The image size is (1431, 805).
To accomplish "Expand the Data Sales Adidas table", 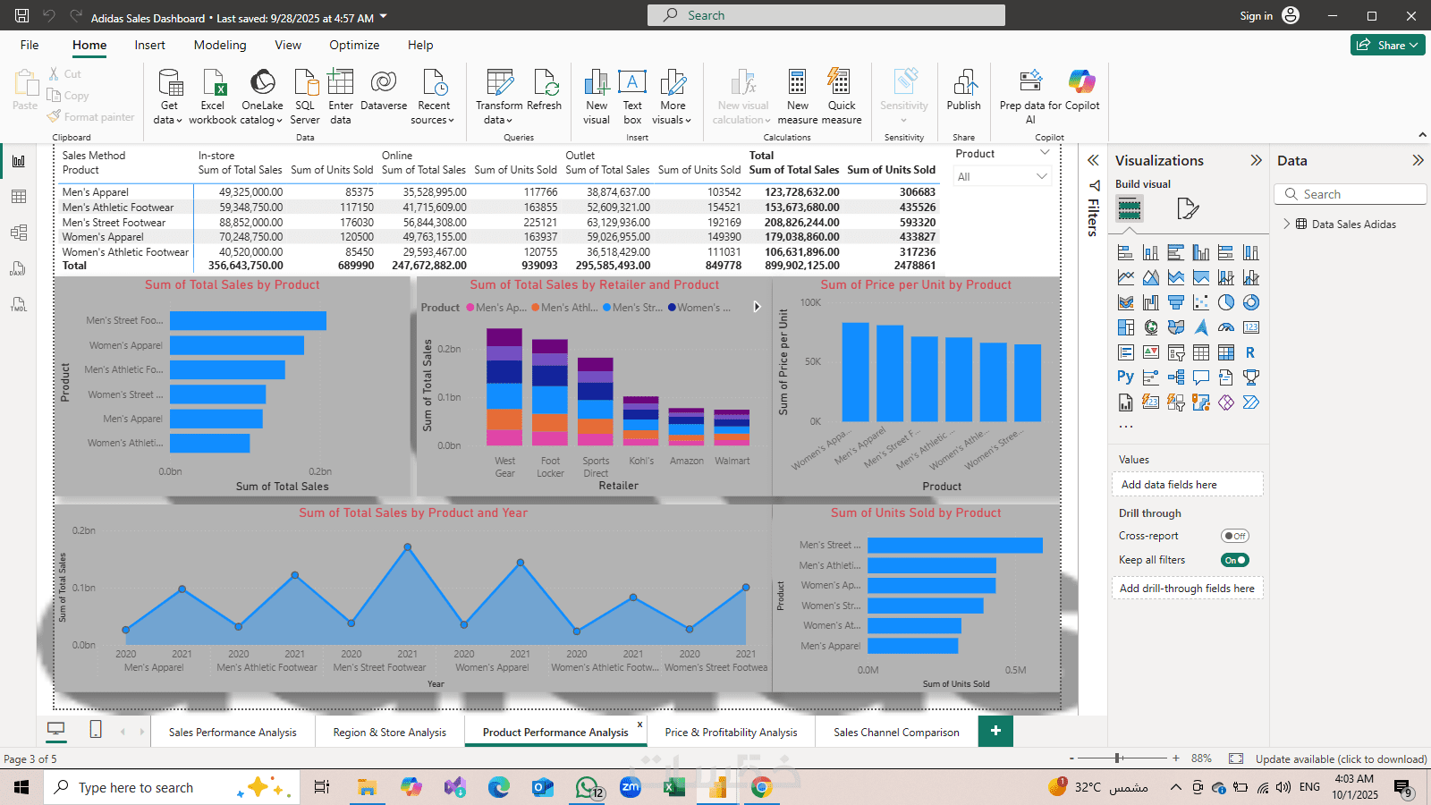I will pyautogui.click(x=1286, y=225).
